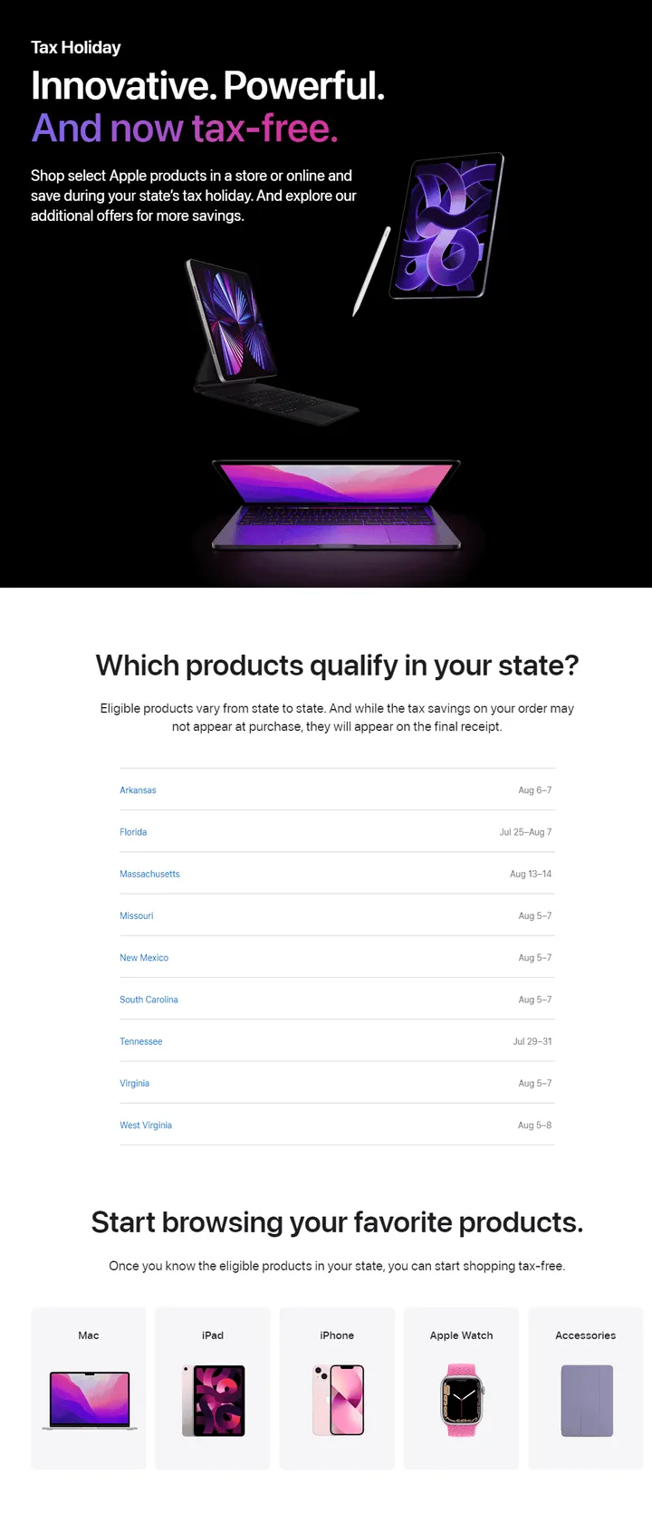Select the purple Accessories case image

point(586,1401)
